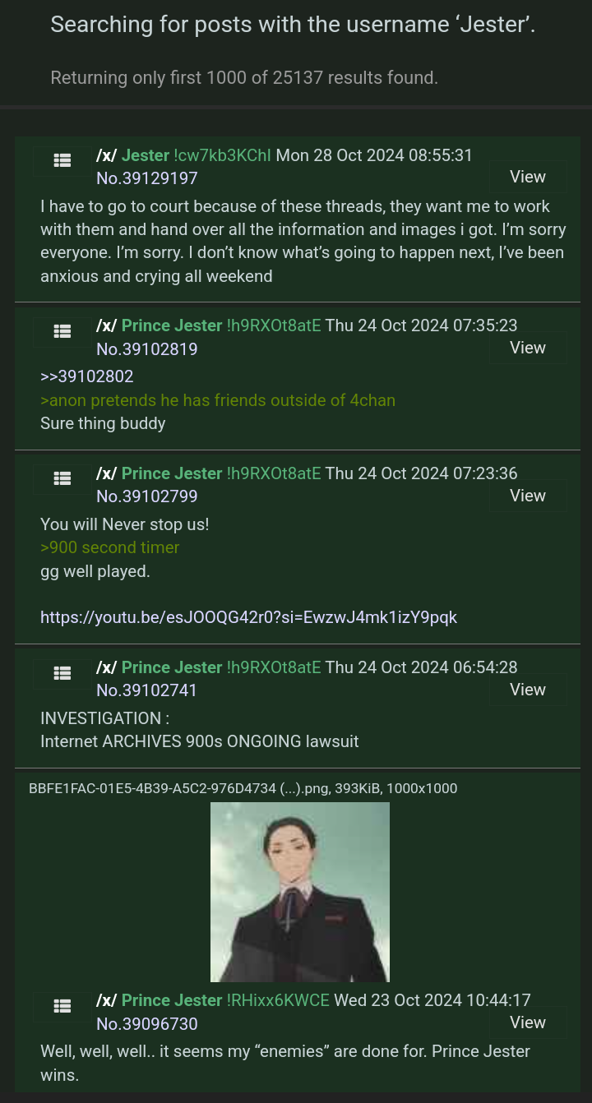Open list menu icon on post No.39102819
The width and height of the screenshot is (592, 1103).
[x=62, y=331]
